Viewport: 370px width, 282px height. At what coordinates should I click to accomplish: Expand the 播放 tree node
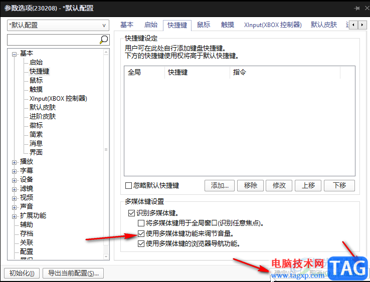[x=15, y=162]
